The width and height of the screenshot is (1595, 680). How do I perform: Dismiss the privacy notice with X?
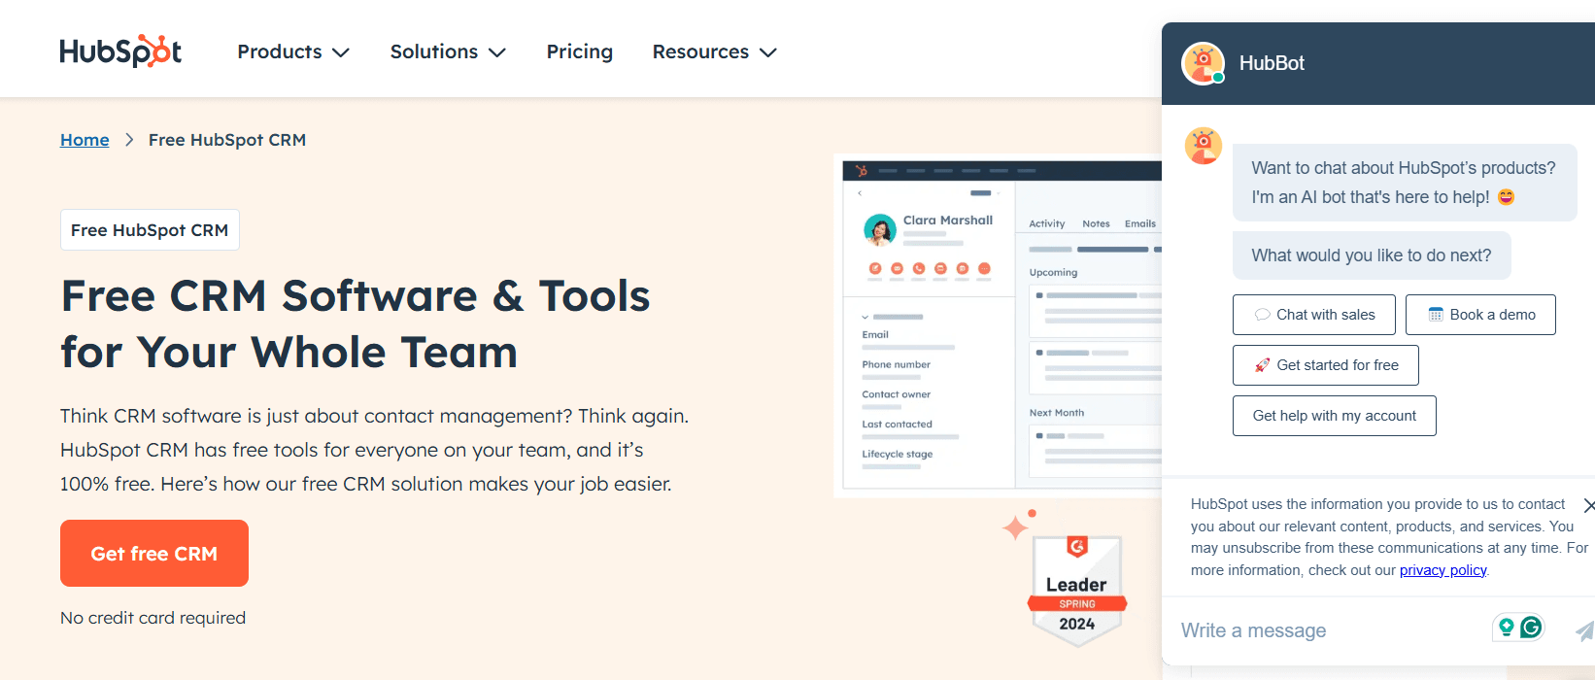pos(1588,505)
